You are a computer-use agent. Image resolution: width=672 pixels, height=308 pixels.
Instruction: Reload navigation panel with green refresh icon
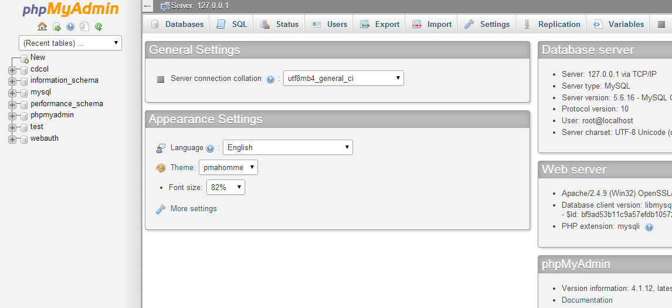click(x=99, y=26)
